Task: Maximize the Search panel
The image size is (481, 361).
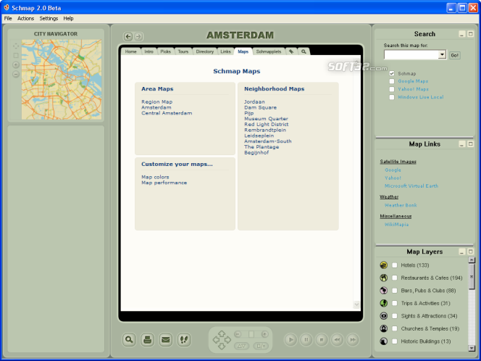Action: 471,34
